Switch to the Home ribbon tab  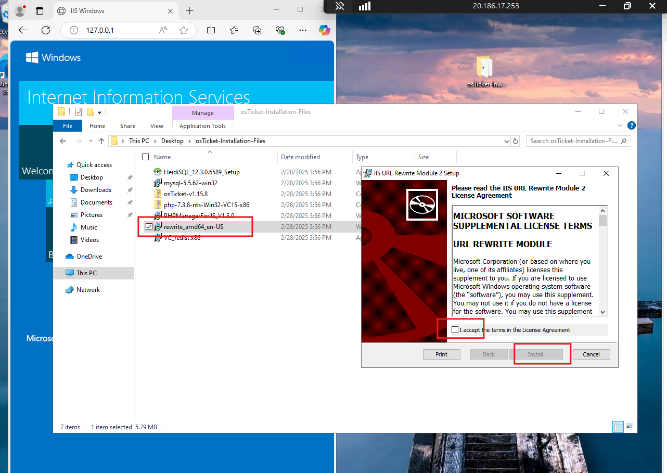97,125
